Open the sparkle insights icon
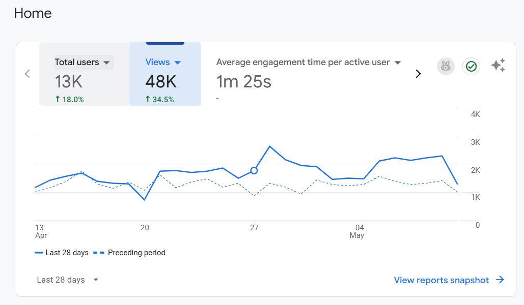This screenshot has width=524, height=305. (x=498, y=66)
